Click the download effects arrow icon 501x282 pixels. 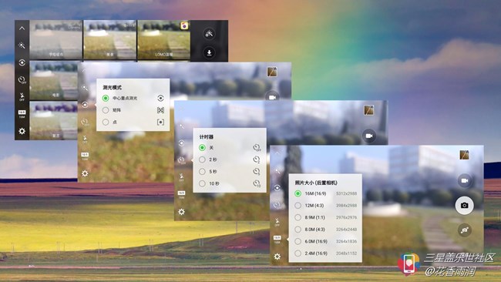(209, 52)
